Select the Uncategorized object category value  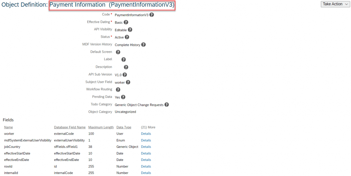click(125, 112)
